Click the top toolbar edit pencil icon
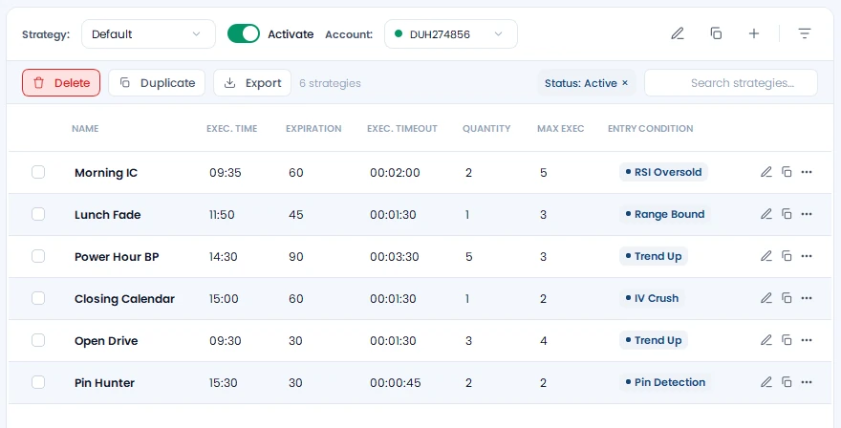841x428 pixels. (678, 33)
